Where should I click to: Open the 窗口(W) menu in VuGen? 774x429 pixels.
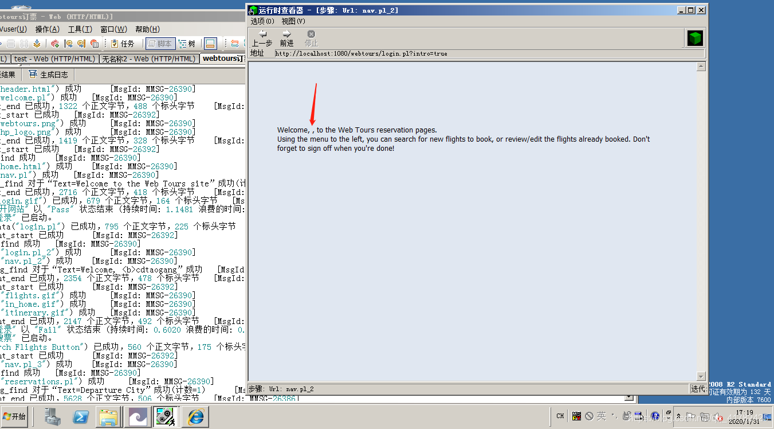pyautogui.click(x=113, y=29)
